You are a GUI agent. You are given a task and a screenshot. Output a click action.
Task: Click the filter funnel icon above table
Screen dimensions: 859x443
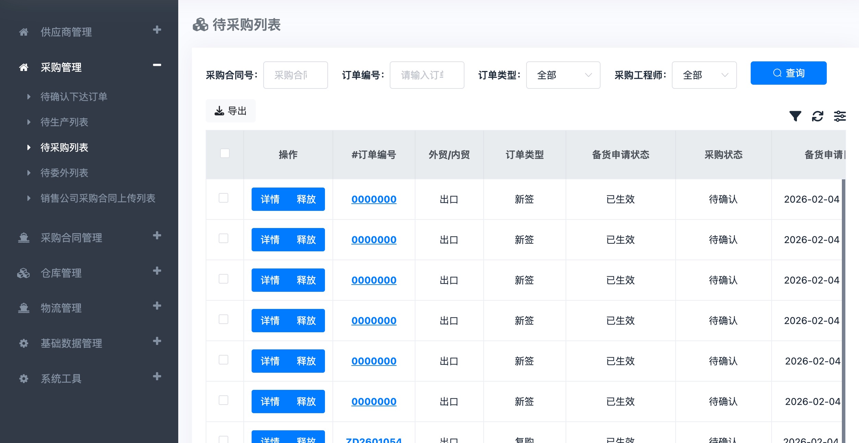[795, 116]
